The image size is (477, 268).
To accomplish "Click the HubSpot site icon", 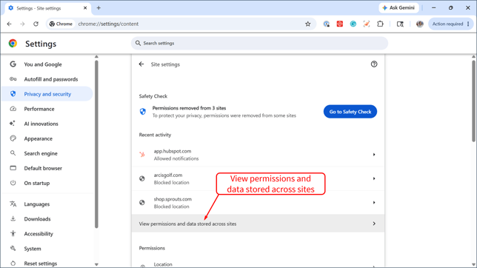I will click(142, 155).
